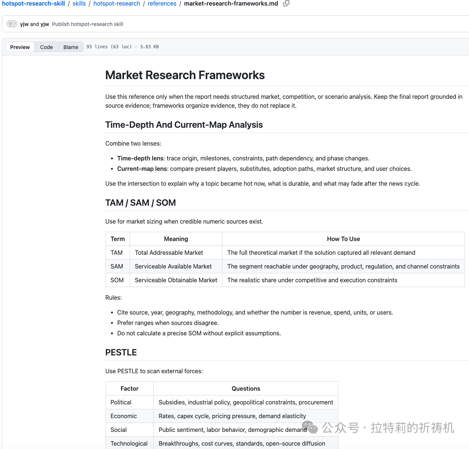Click 'TAM' table cell
The image size is (469, 449).
coord(118,253)
